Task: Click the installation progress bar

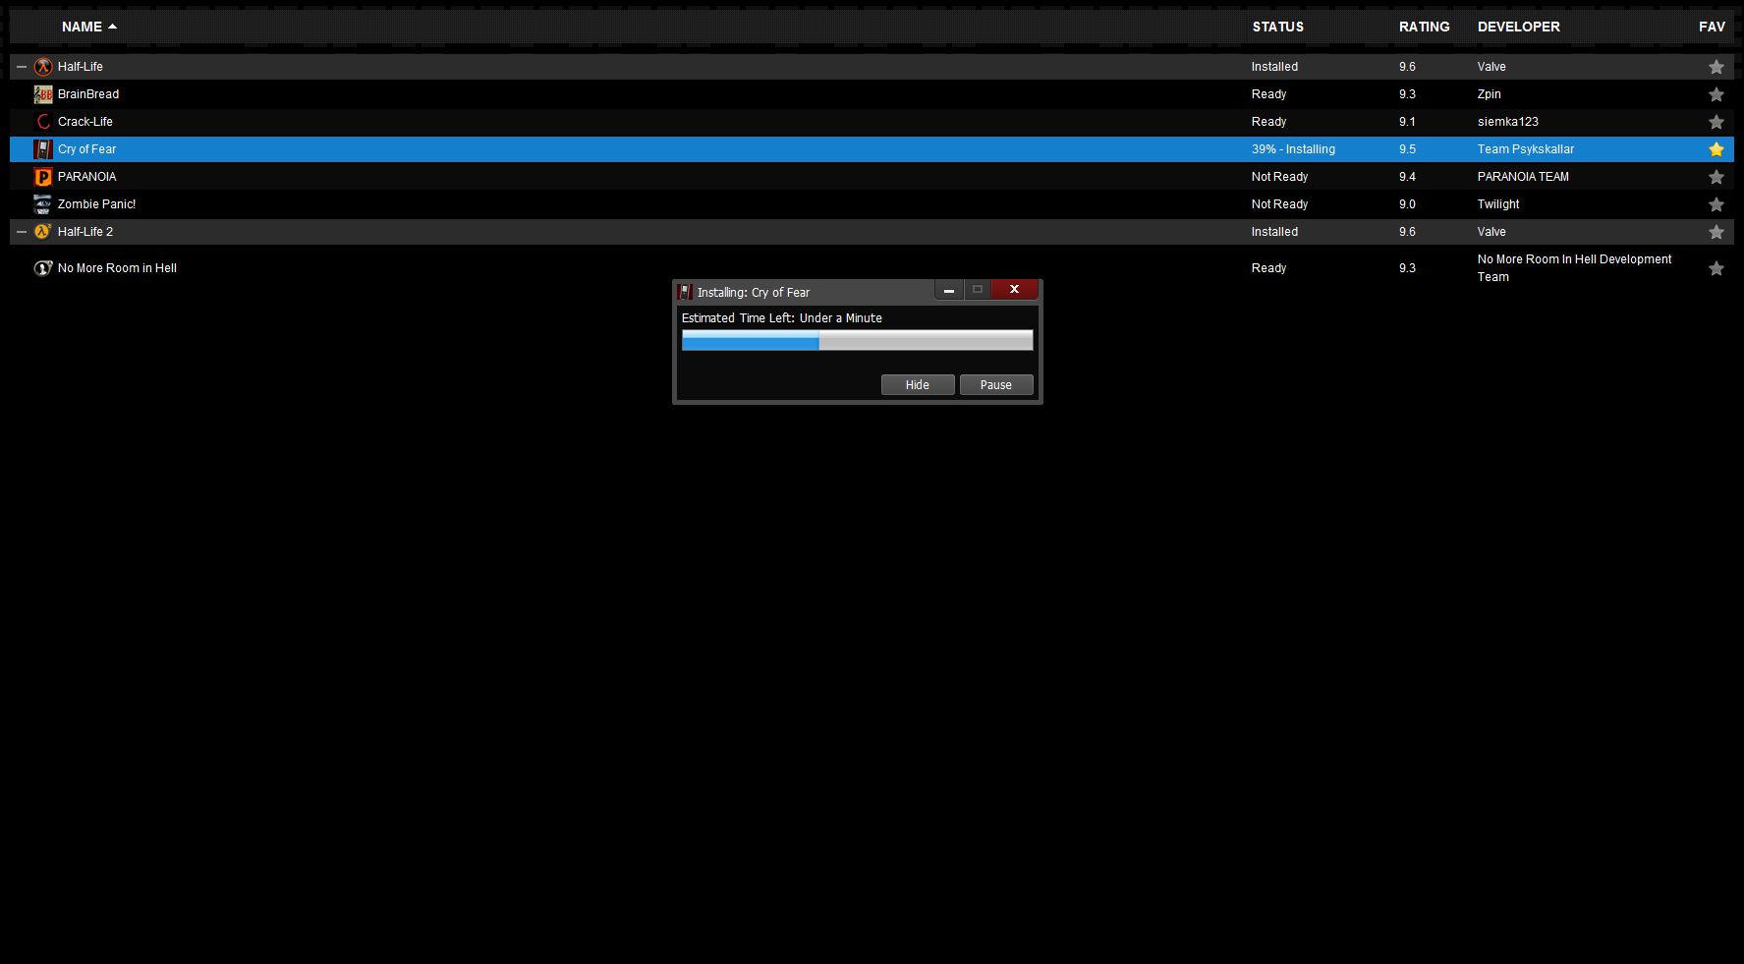Action: [x=858, y=340]
